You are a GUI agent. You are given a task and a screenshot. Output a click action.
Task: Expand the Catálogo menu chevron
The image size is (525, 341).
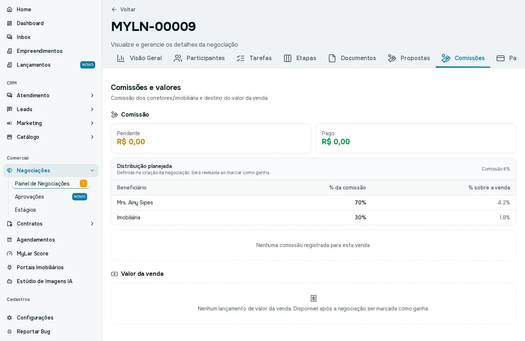tap(92, 137)
